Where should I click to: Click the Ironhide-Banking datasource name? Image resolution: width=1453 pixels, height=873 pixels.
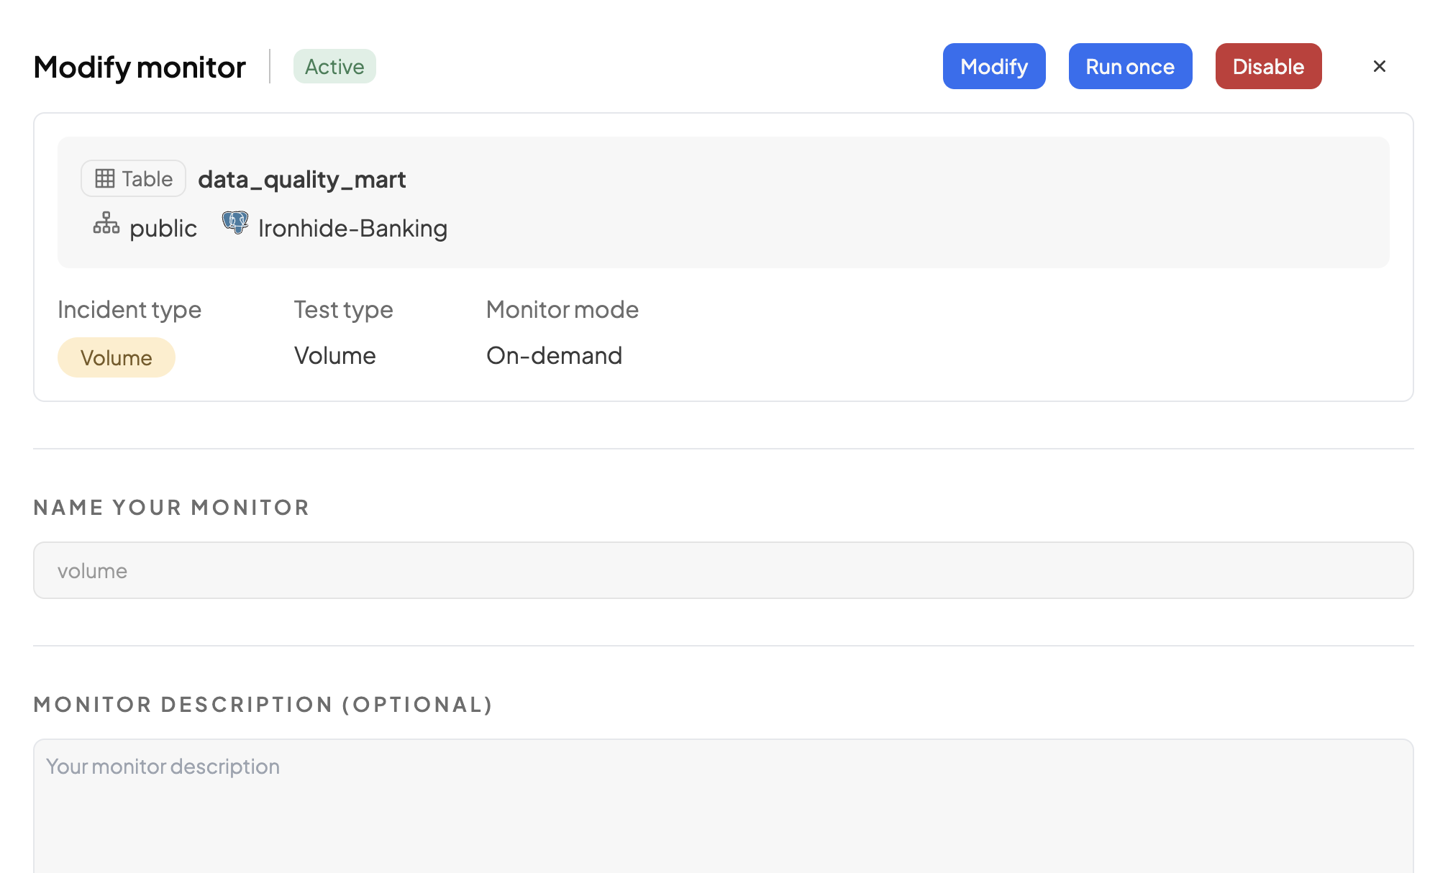coord(352,229)
